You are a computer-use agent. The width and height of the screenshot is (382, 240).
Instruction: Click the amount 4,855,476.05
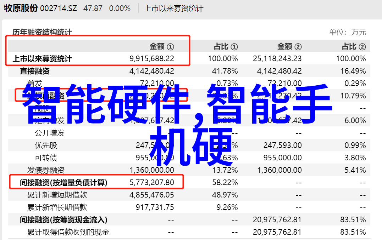coord(152,195)
